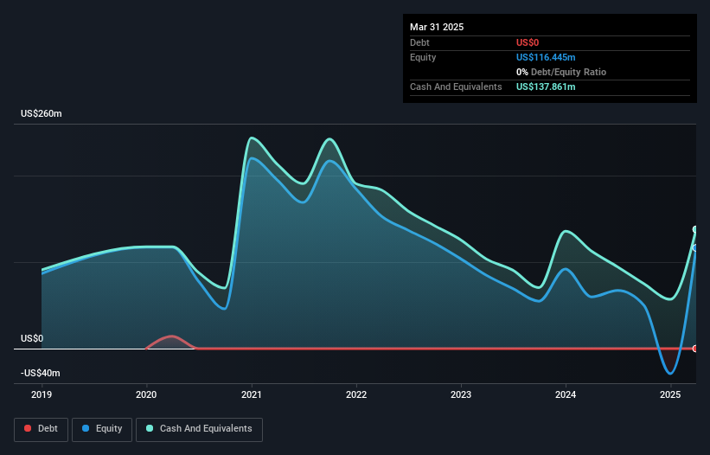Click the US$260m y-axis label
The height and width of the screenshot is (455, 710).
(42, 113)
